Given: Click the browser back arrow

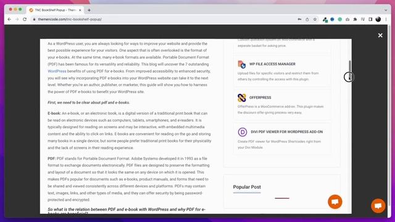Looking at the screenshot, I should coord(9,19).
